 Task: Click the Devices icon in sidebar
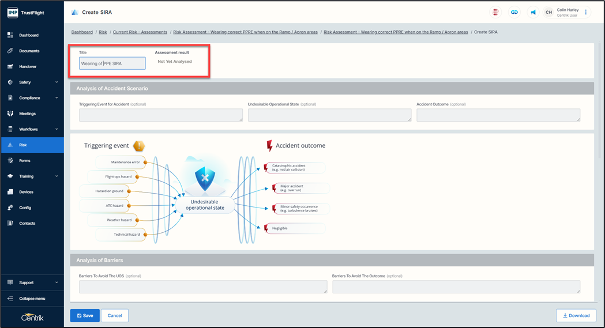10,192
